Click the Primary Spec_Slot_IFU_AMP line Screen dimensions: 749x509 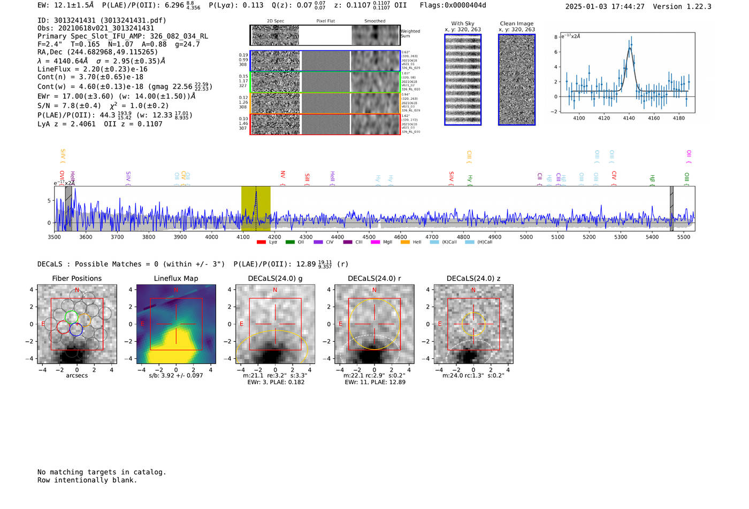click(123, 36)
